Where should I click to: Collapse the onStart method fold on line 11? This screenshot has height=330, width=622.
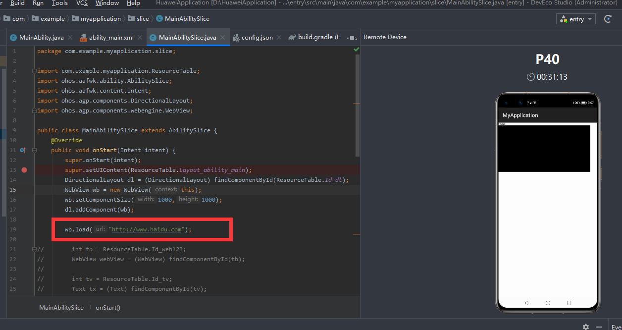pyautogui.click(x=34, y=150)
